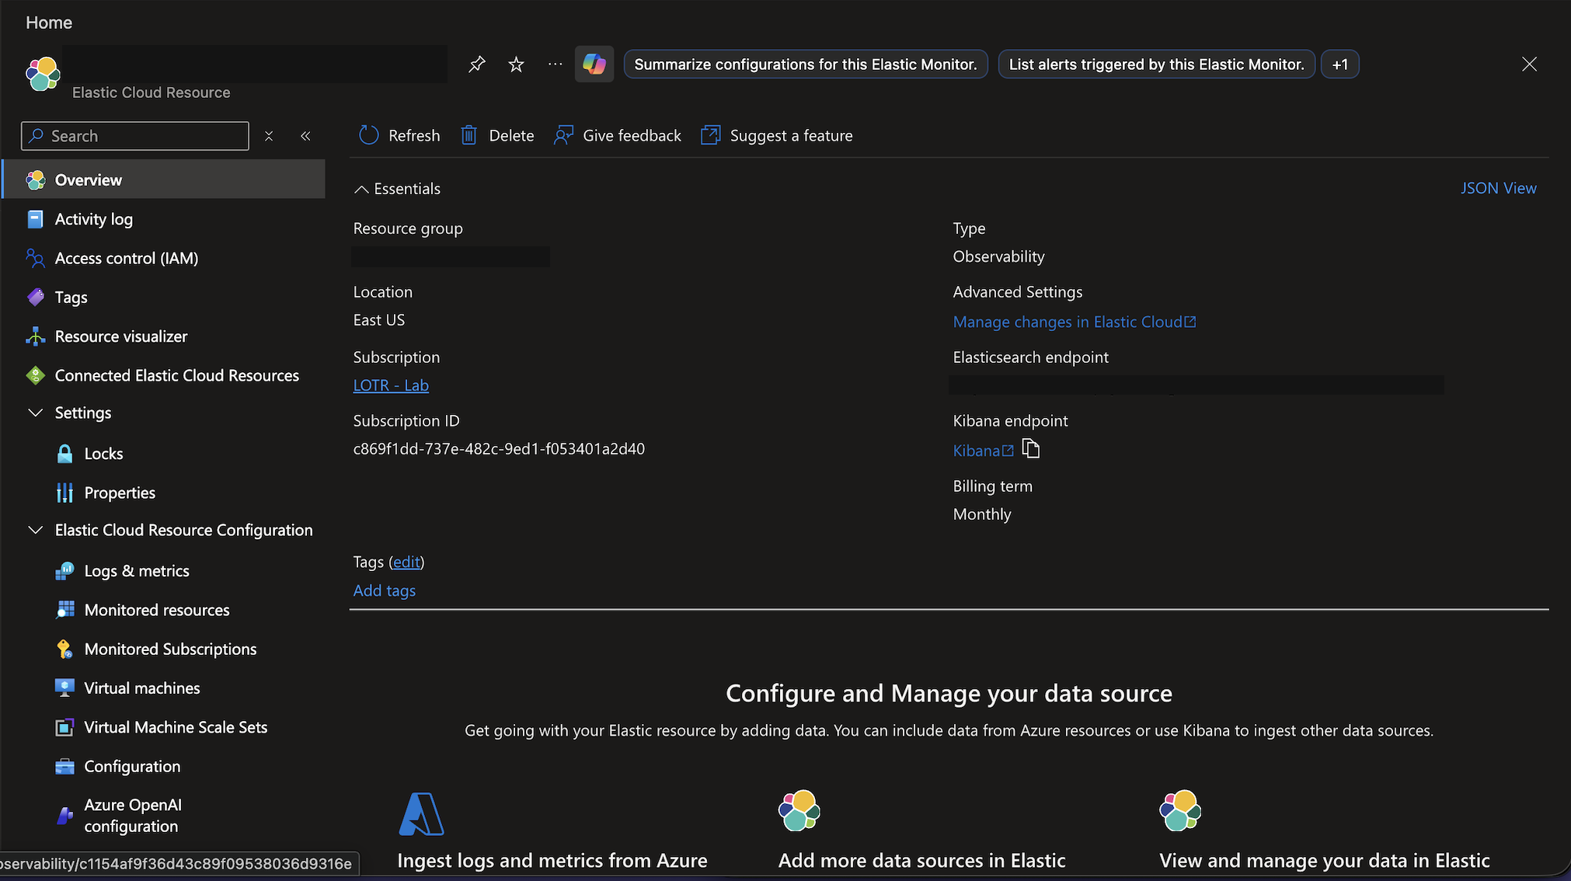Focus the sidebar Search field
Viewport: 1571px width, 881px height.
click(x=135, y=136)
